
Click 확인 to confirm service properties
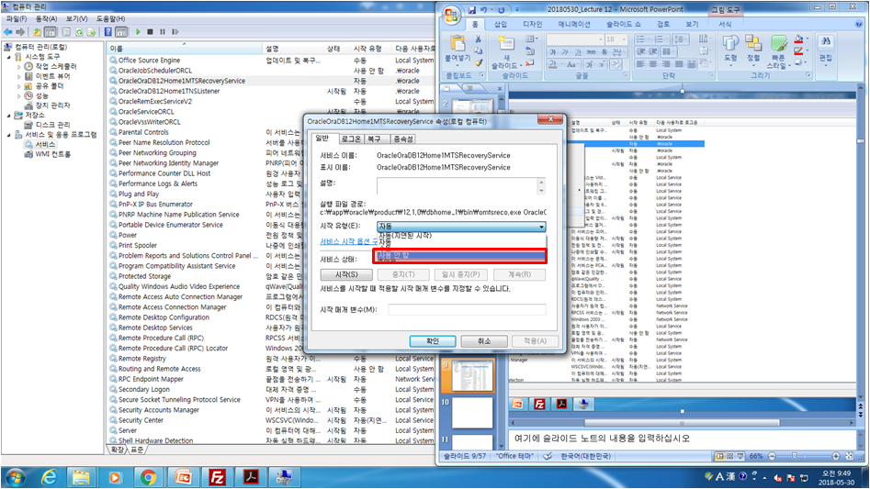tap(432, 341)
